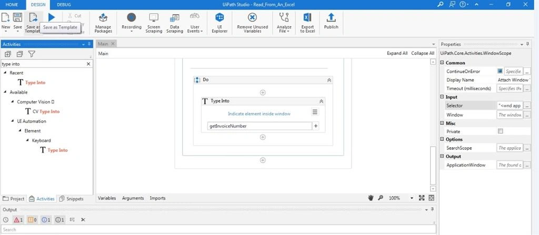
Task: Enable the pan hand tool in designer
Action: point(371,198)
